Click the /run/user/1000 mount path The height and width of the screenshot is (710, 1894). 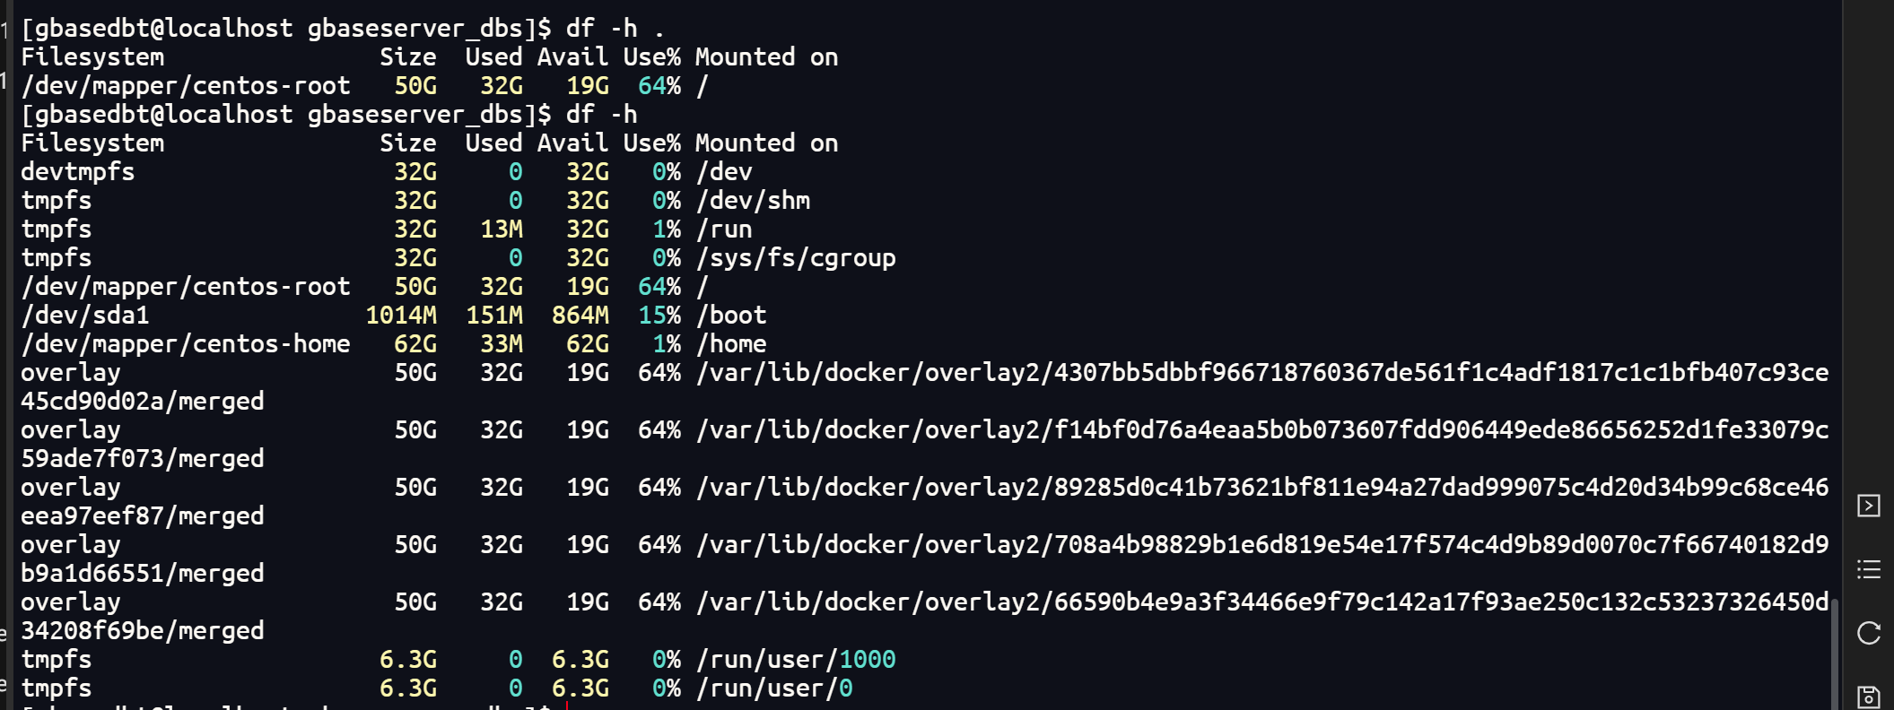[796, 660]
